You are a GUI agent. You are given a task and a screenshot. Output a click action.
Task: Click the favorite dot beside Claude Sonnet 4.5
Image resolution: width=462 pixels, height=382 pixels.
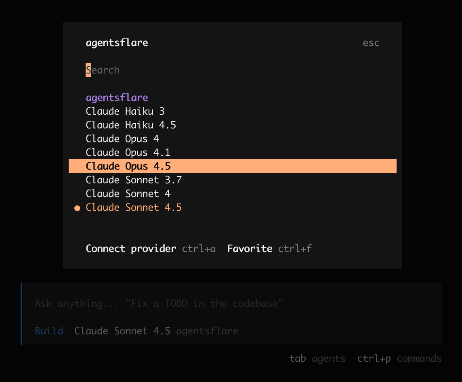(x=77, y=208)
